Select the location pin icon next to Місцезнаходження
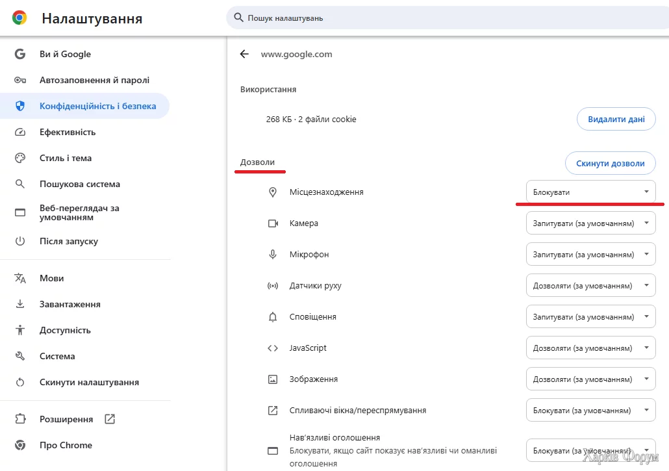The width and height of the screenshot is (669, 471). click(x=273, y=192)
